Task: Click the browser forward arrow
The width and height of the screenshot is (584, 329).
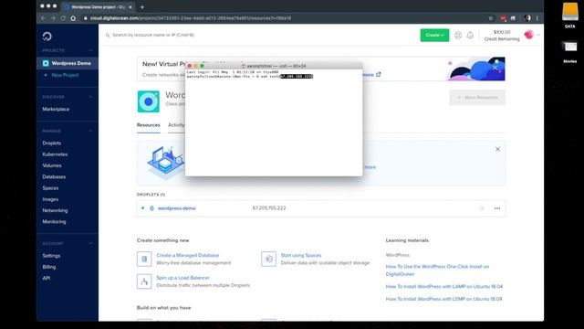Action: (x=53, y=18)
